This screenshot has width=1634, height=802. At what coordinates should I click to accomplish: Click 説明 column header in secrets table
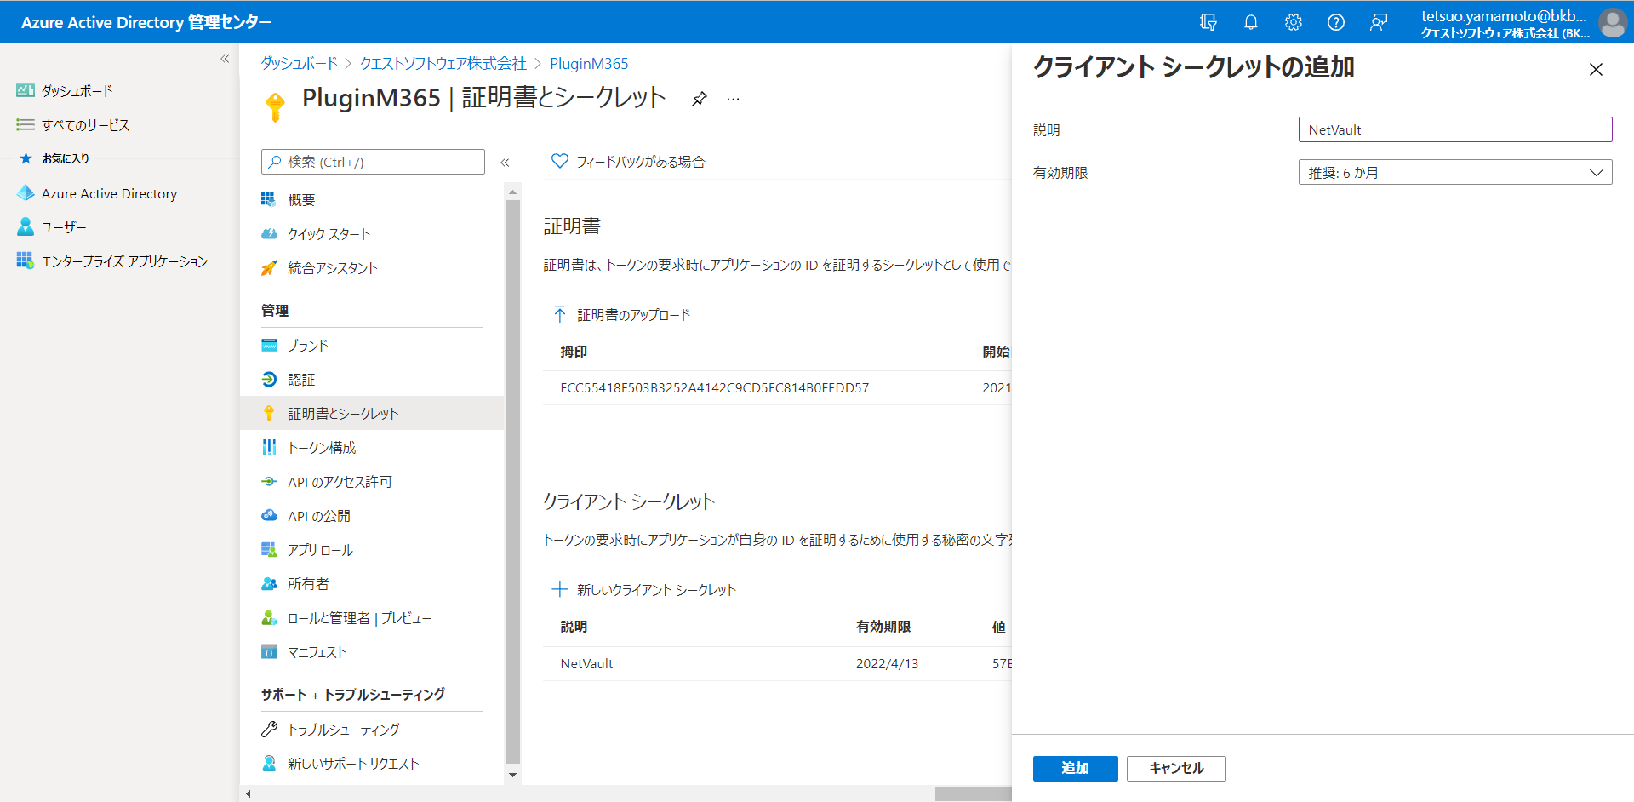point(574,626)
